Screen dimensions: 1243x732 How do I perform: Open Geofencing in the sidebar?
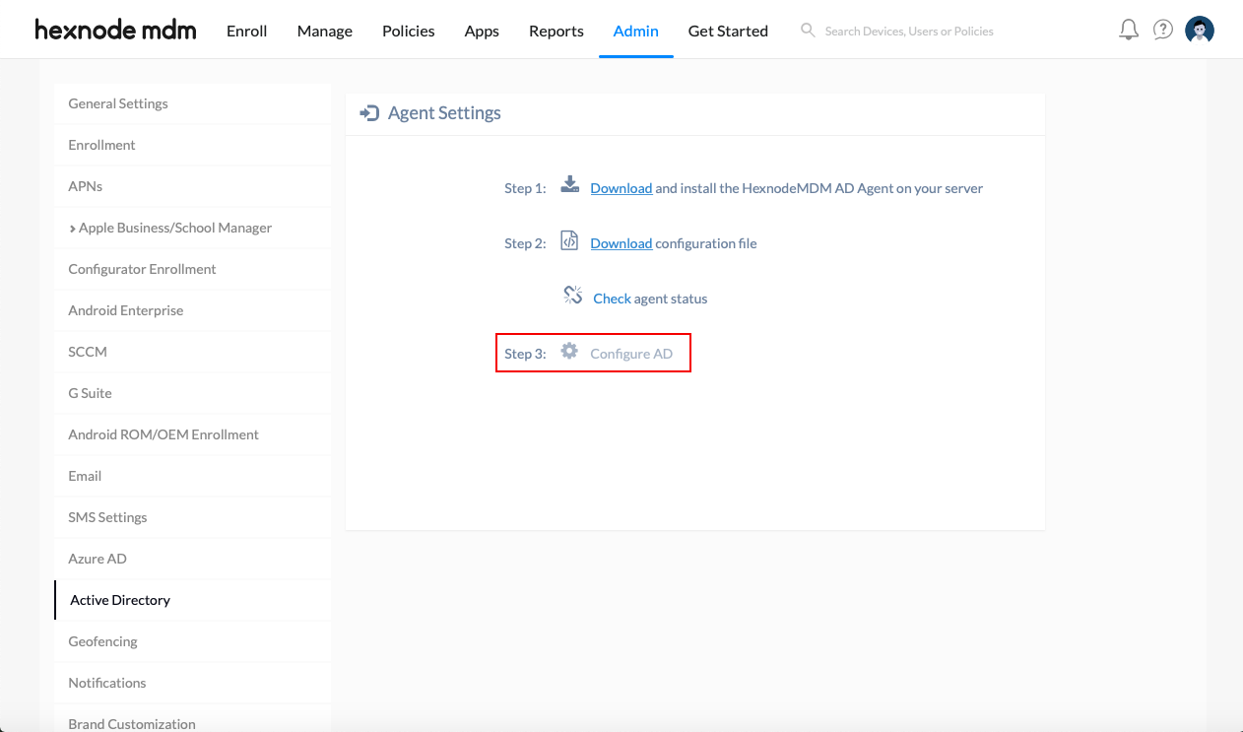coord(193,641)
